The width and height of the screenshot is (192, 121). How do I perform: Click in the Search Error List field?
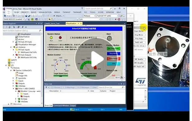111,87
